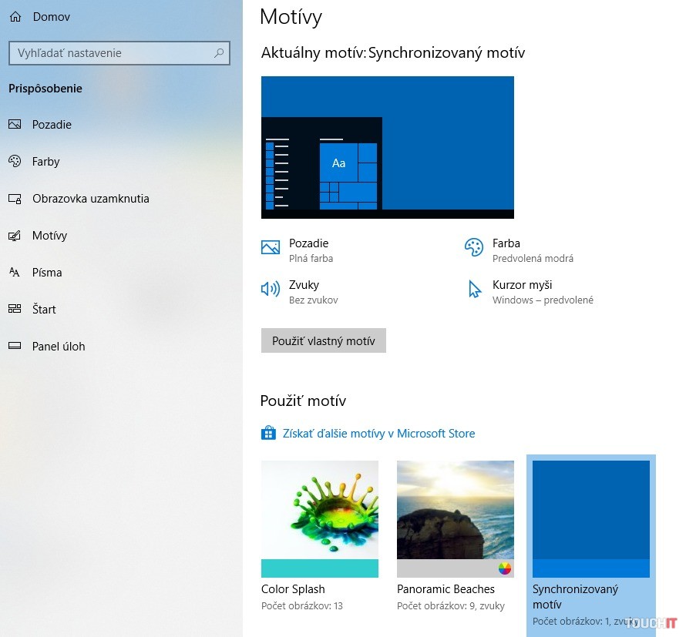
Task: Open the Motívy item in sidebar
Action: tap(49, 236)
